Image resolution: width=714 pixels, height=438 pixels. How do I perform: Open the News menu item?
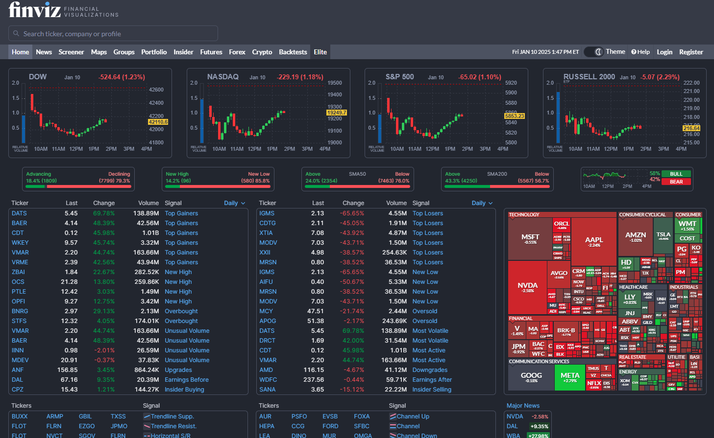click(44, 52)
